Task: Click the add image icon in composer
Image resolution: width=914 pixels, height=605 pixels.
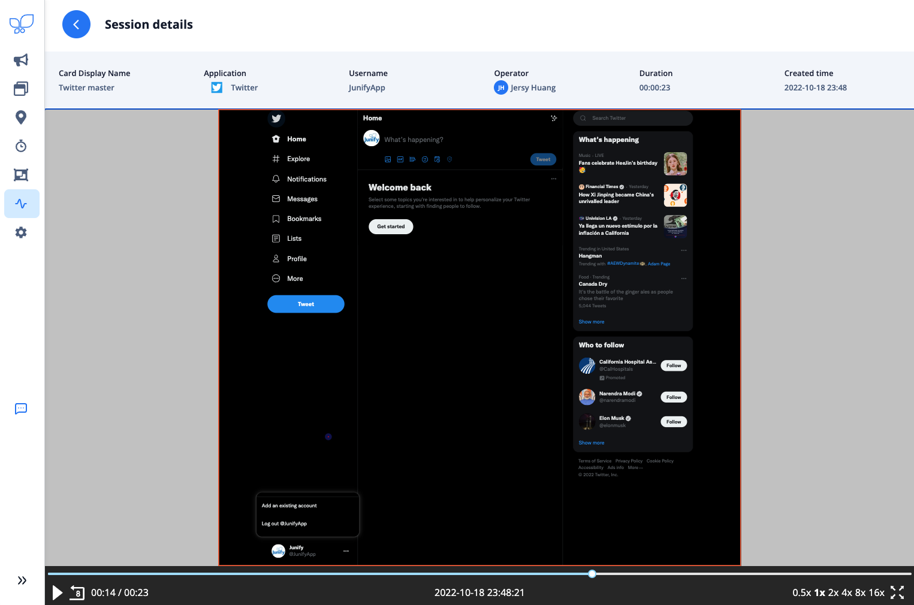Action: (x=388, y=159)
